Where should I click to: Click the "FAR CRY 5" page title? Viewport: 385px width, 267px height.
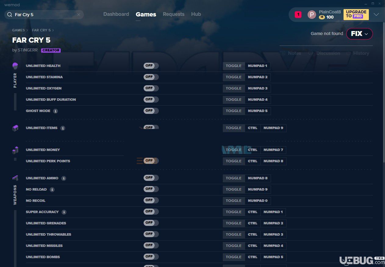(x=31, y=40)
